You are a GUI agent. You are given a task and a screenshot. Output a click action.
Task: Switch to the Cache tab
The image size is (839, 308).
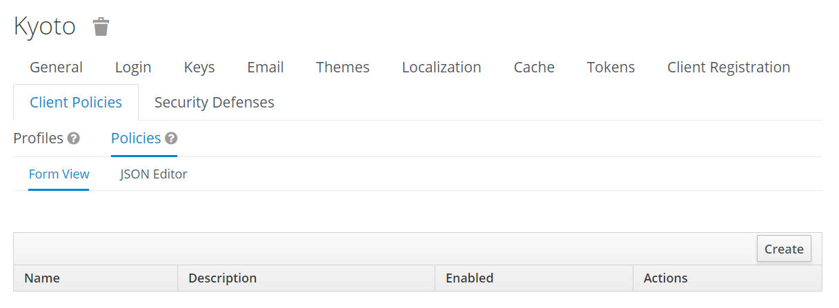click(x=534, y=67)
